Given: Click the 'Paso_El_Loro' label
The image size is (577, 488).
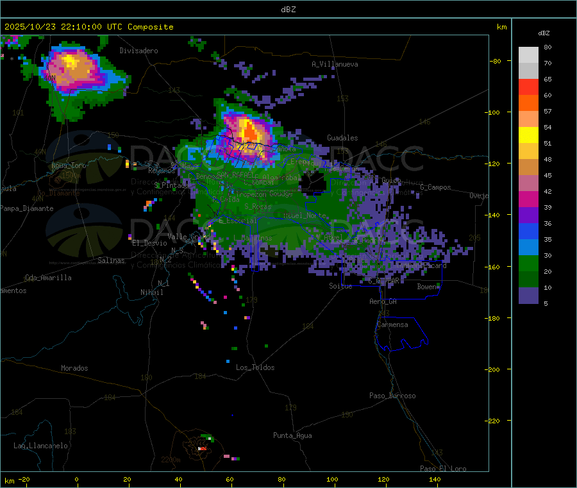Looking at the screenshot, I should [444, 469].
